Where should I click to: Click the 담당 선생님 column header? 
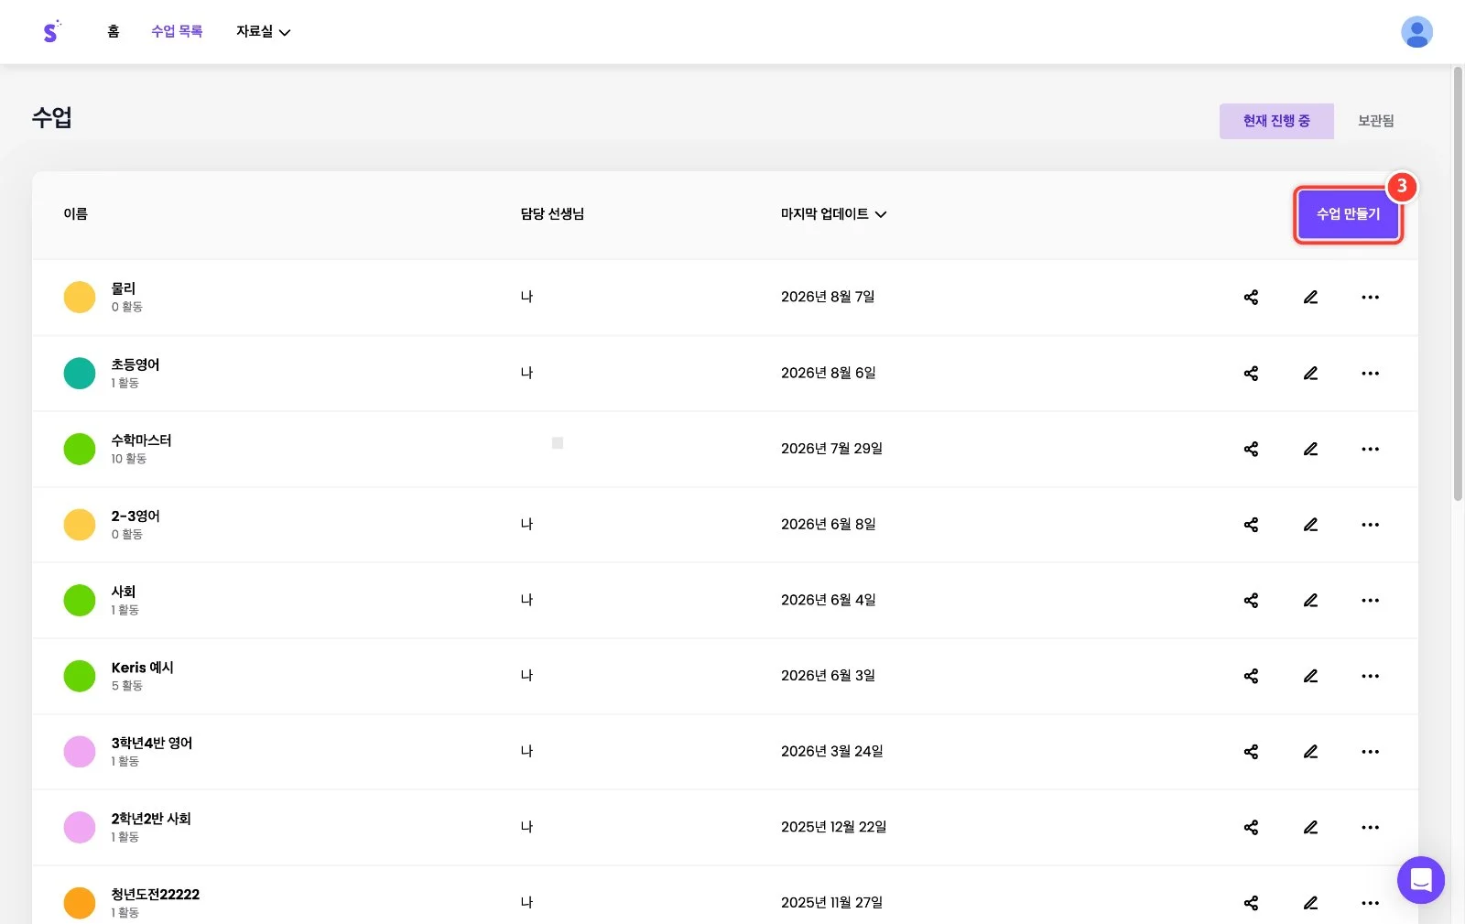(552, 214)
